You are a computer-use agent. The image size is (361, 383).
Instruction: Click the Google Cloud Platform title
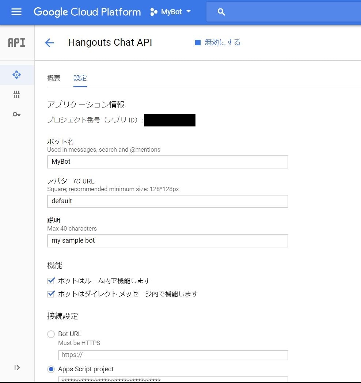[x=87, y=12]
